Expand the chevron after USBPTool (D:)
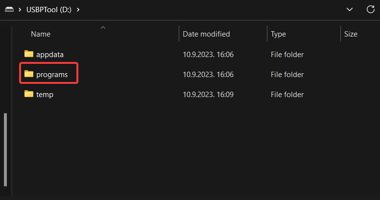Image resolution: width=380 pixels, height=200 pixels. click(x=78, y=9)
